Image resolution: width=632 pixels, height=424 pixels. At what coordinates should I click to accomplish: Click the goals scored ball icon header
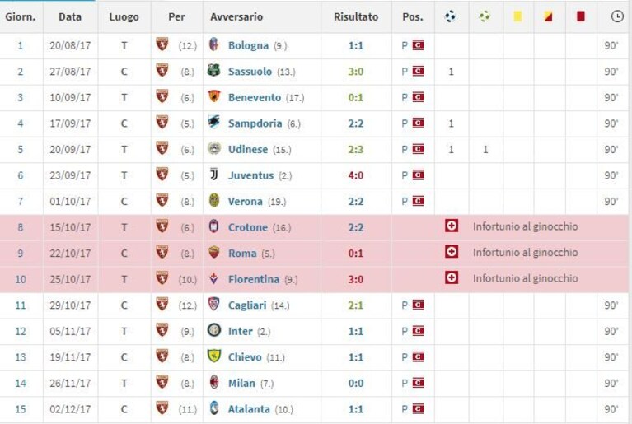[450, 16]
